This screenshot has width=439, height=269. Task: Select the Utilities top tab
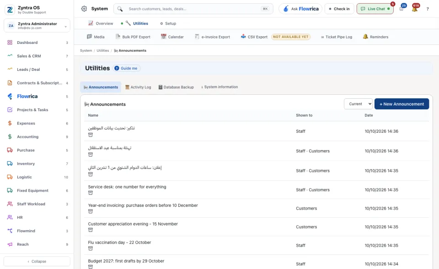point(137,23)
